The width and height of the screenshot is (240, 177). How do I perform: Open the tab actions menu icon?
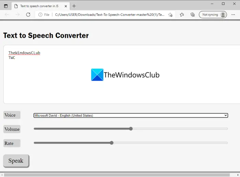click(6, 6)
